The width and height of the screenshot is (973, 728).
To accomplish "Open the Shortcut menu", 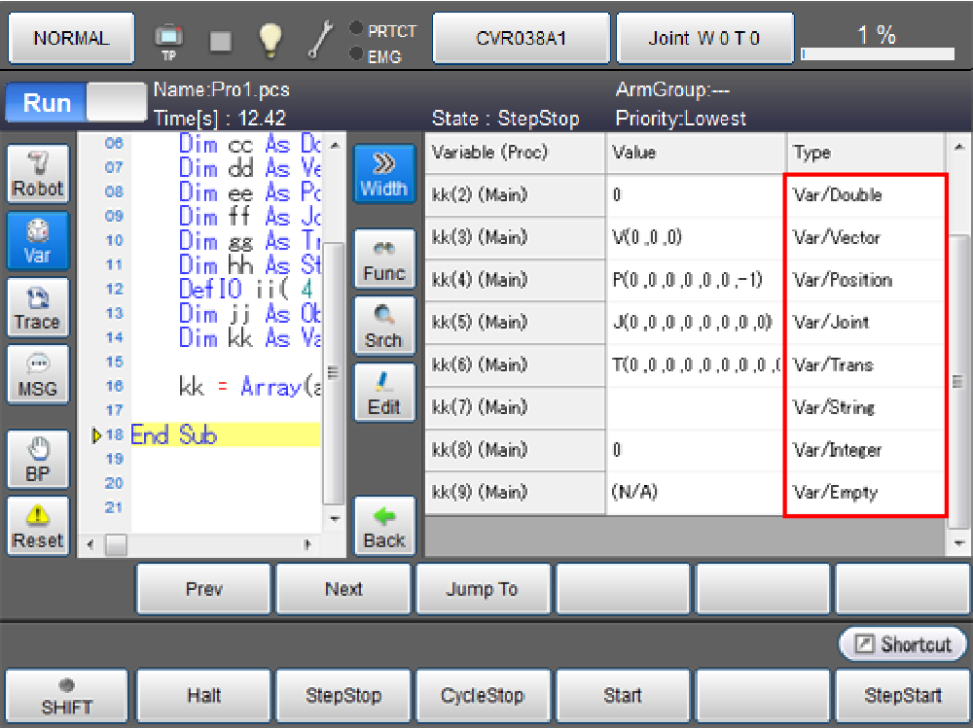I will 903,644.
